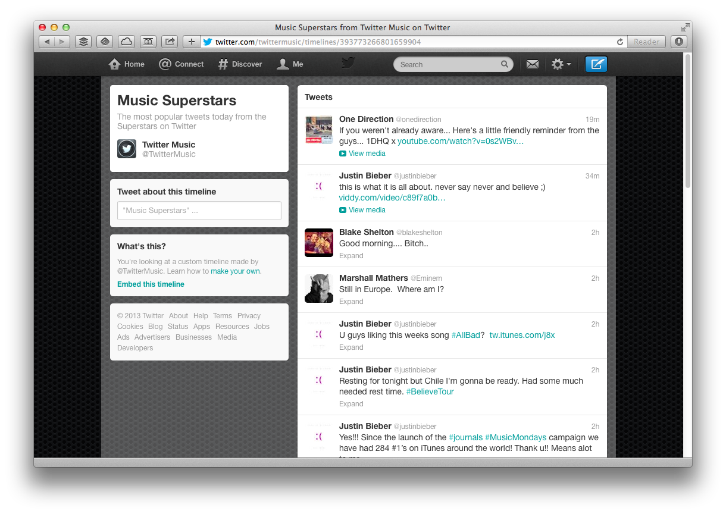
Task: Open the Advertisers footer link
Action: [152, 337]
